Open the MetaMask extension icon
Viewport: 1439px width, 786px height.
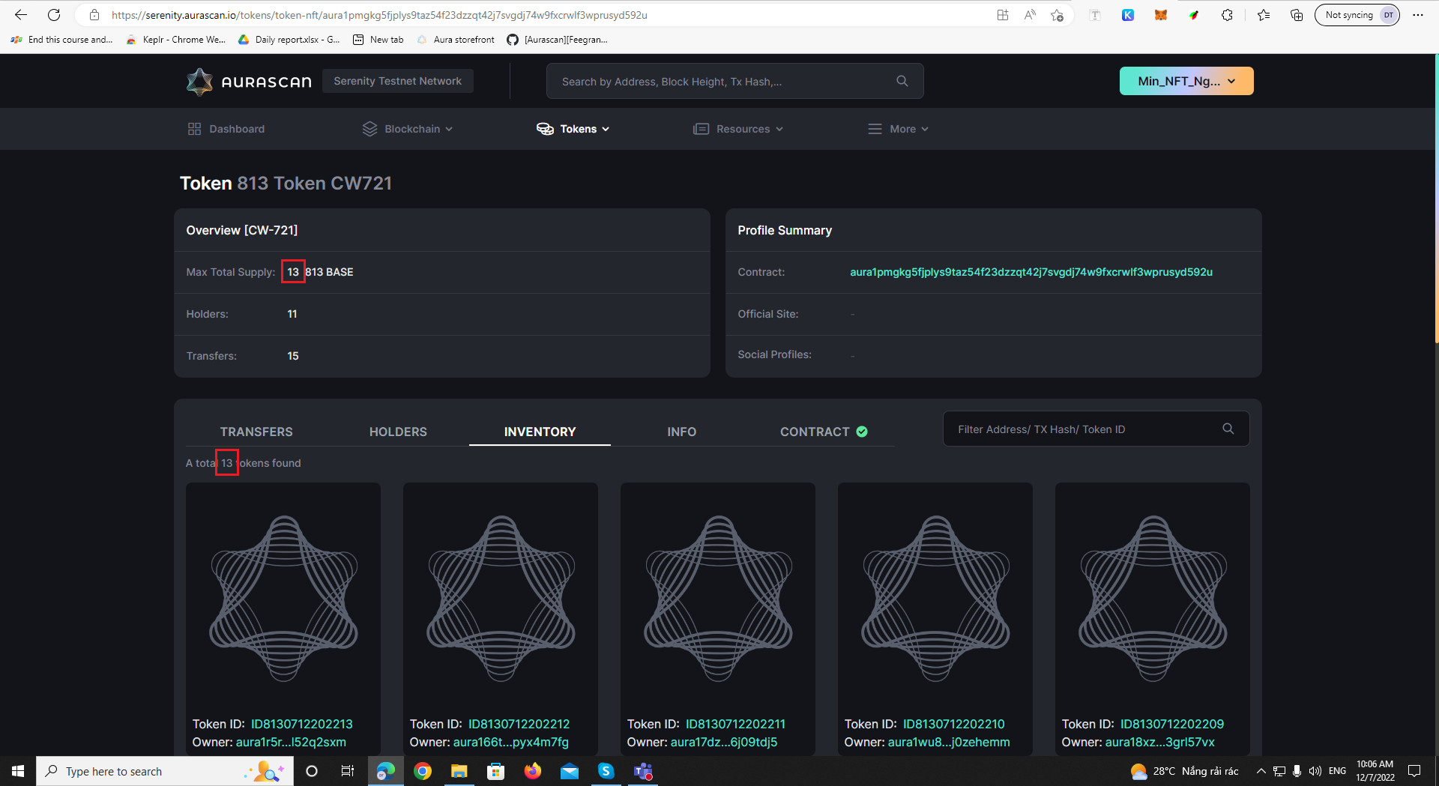click(x=1161, y=14)
